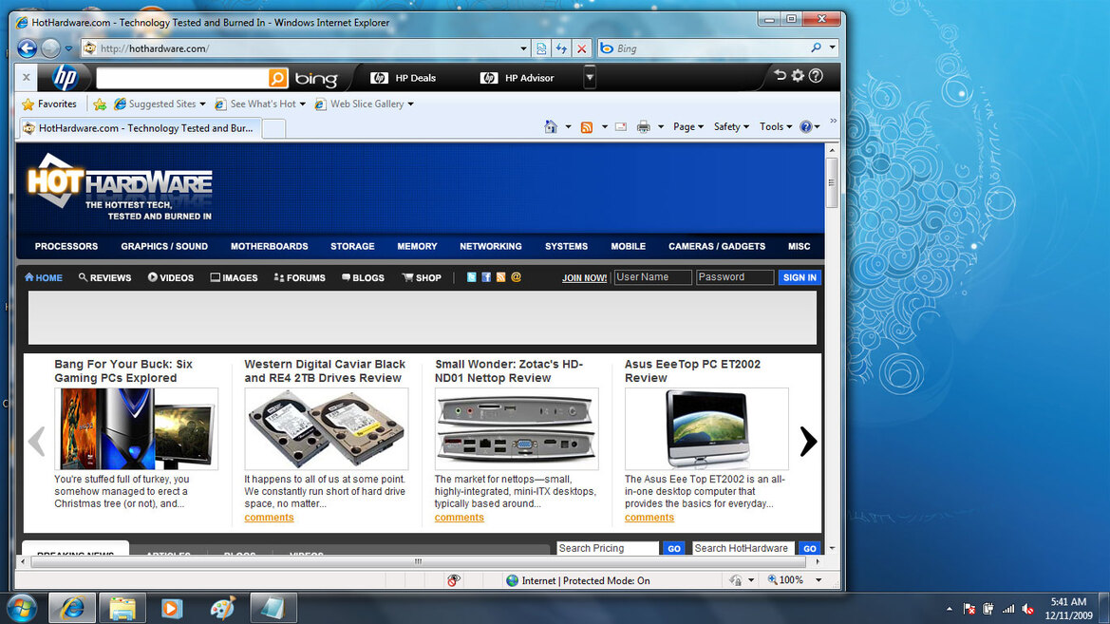Close the HP toolbar with the X
This screenshot has width=1110, height=624.
click(27, 77)
